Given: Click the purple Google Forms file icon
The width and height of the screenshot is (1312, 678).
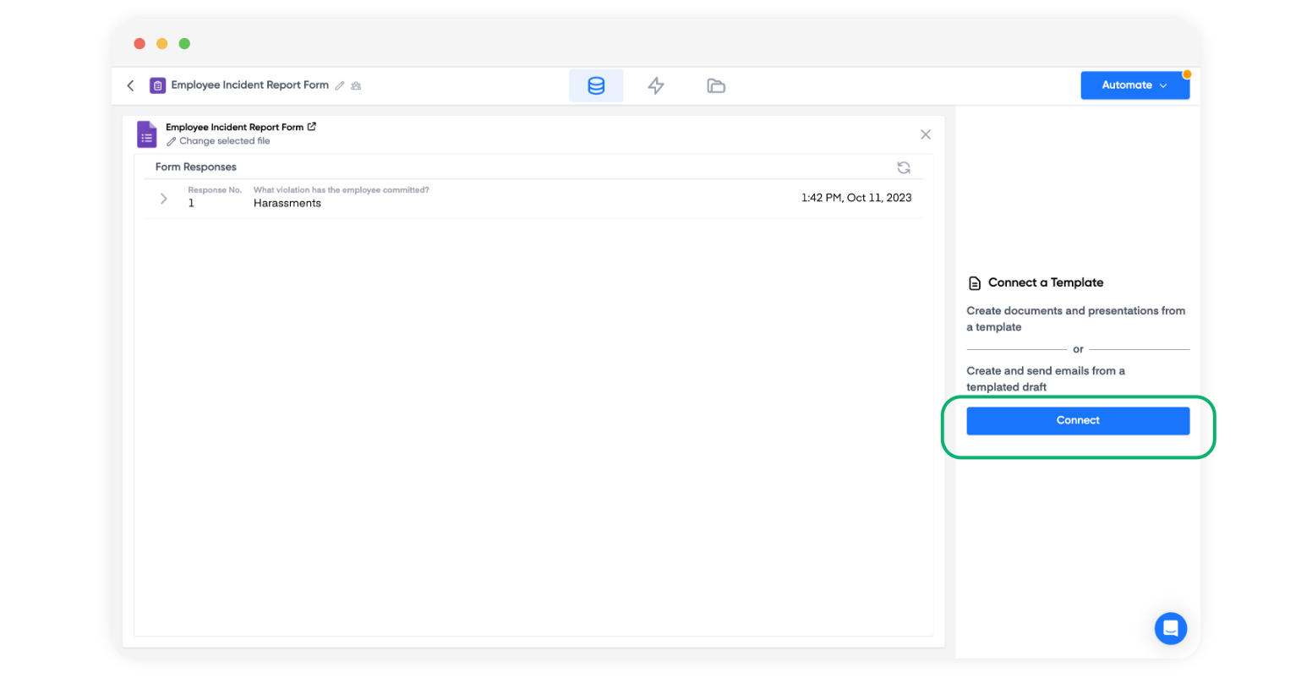Looking at the screenshot, I should (x=147, y=134).
